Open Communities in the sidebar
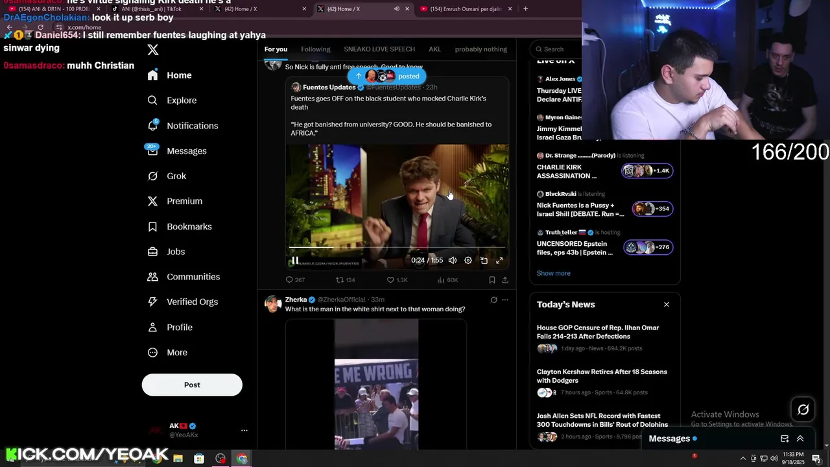830x467 pixels. click(184, 277)
